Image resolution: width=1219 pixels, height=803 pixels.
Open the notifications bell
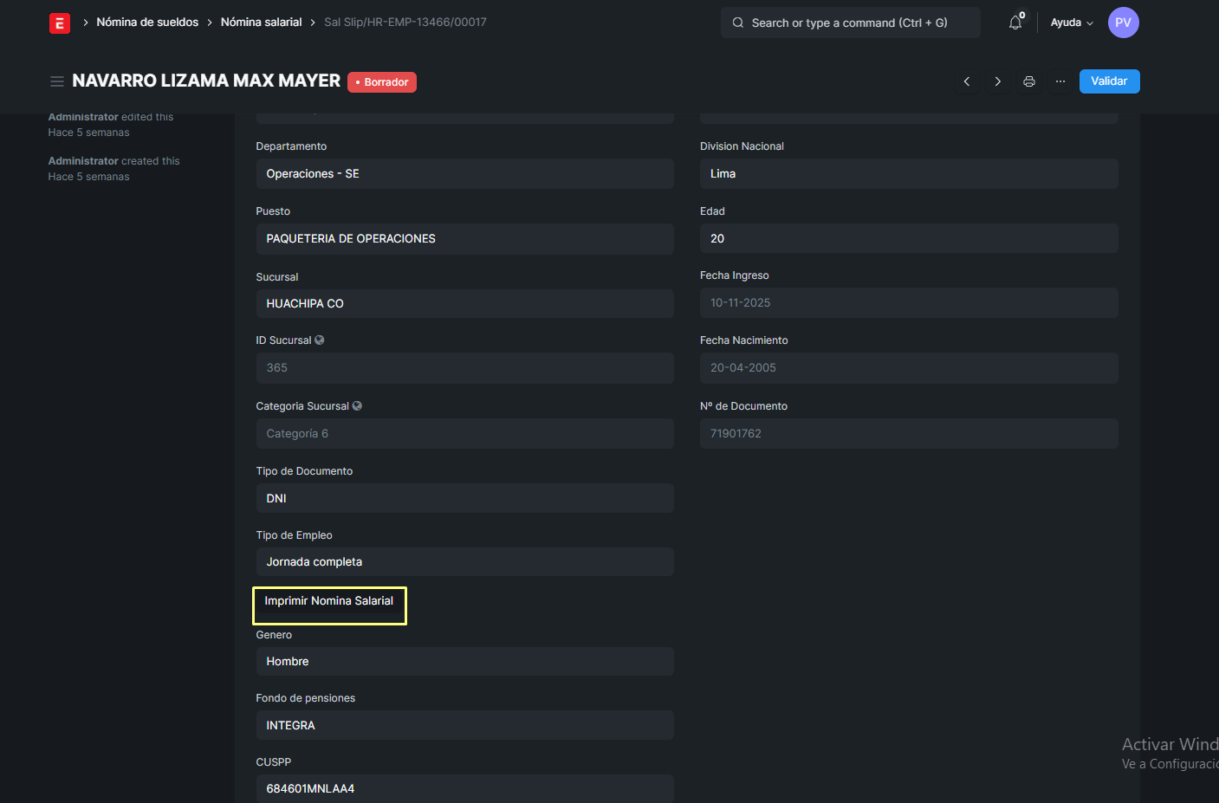point(1015,23)
